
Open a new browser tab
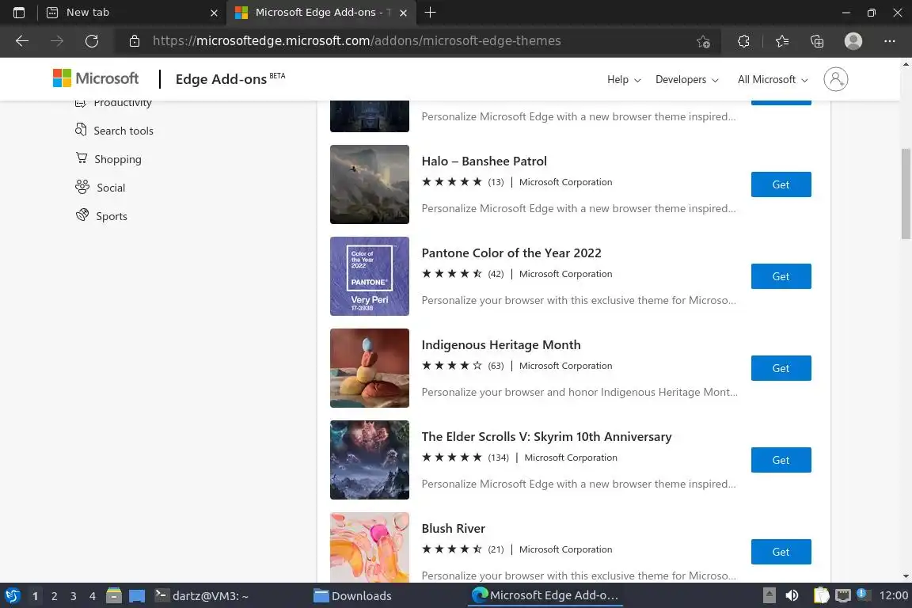[431, 12]
